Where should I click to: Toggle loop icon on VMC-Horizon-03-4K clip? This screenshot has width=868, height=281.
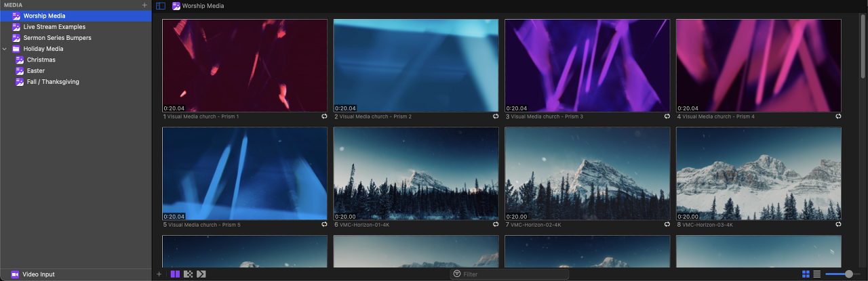[x=838, y=225]
